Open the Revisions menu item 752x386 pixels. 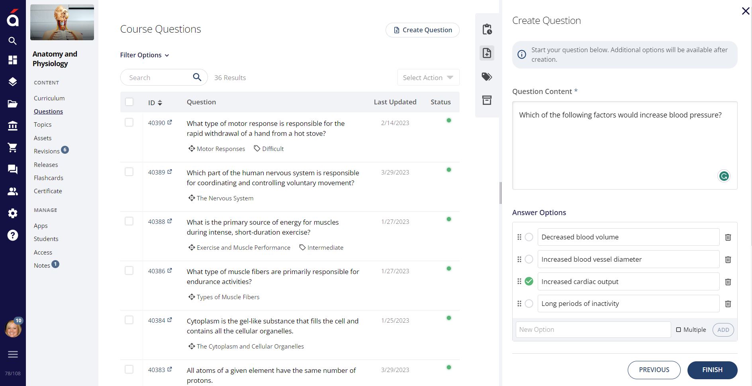(47, 151)
